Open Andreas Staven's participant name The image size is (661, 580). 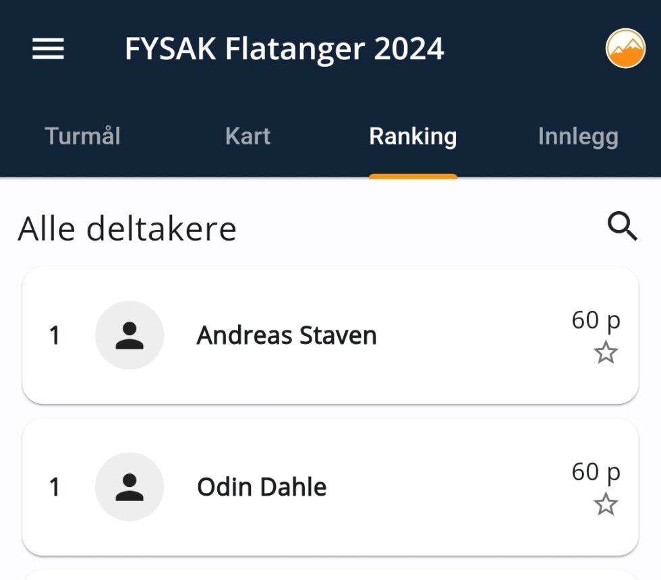287,336
